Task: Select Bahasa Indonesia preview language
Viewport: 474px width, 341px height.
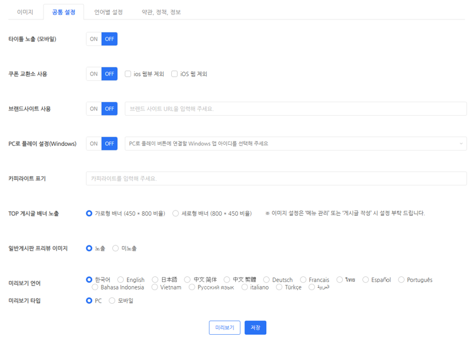Action: 95,287
